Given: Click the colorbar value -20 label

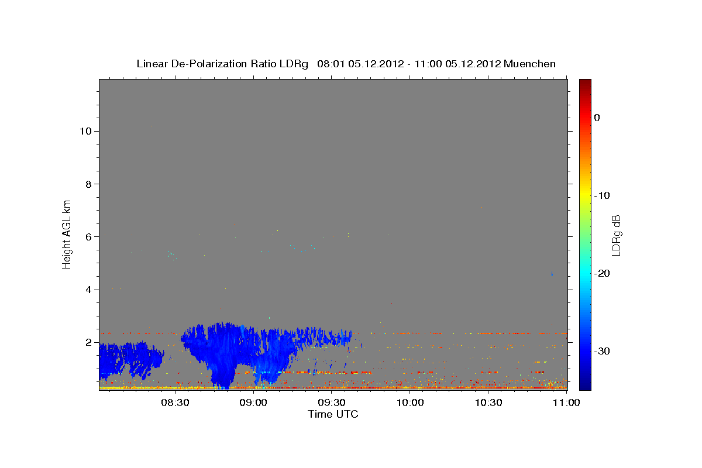Looking at the screenshot, I should 603,273.
